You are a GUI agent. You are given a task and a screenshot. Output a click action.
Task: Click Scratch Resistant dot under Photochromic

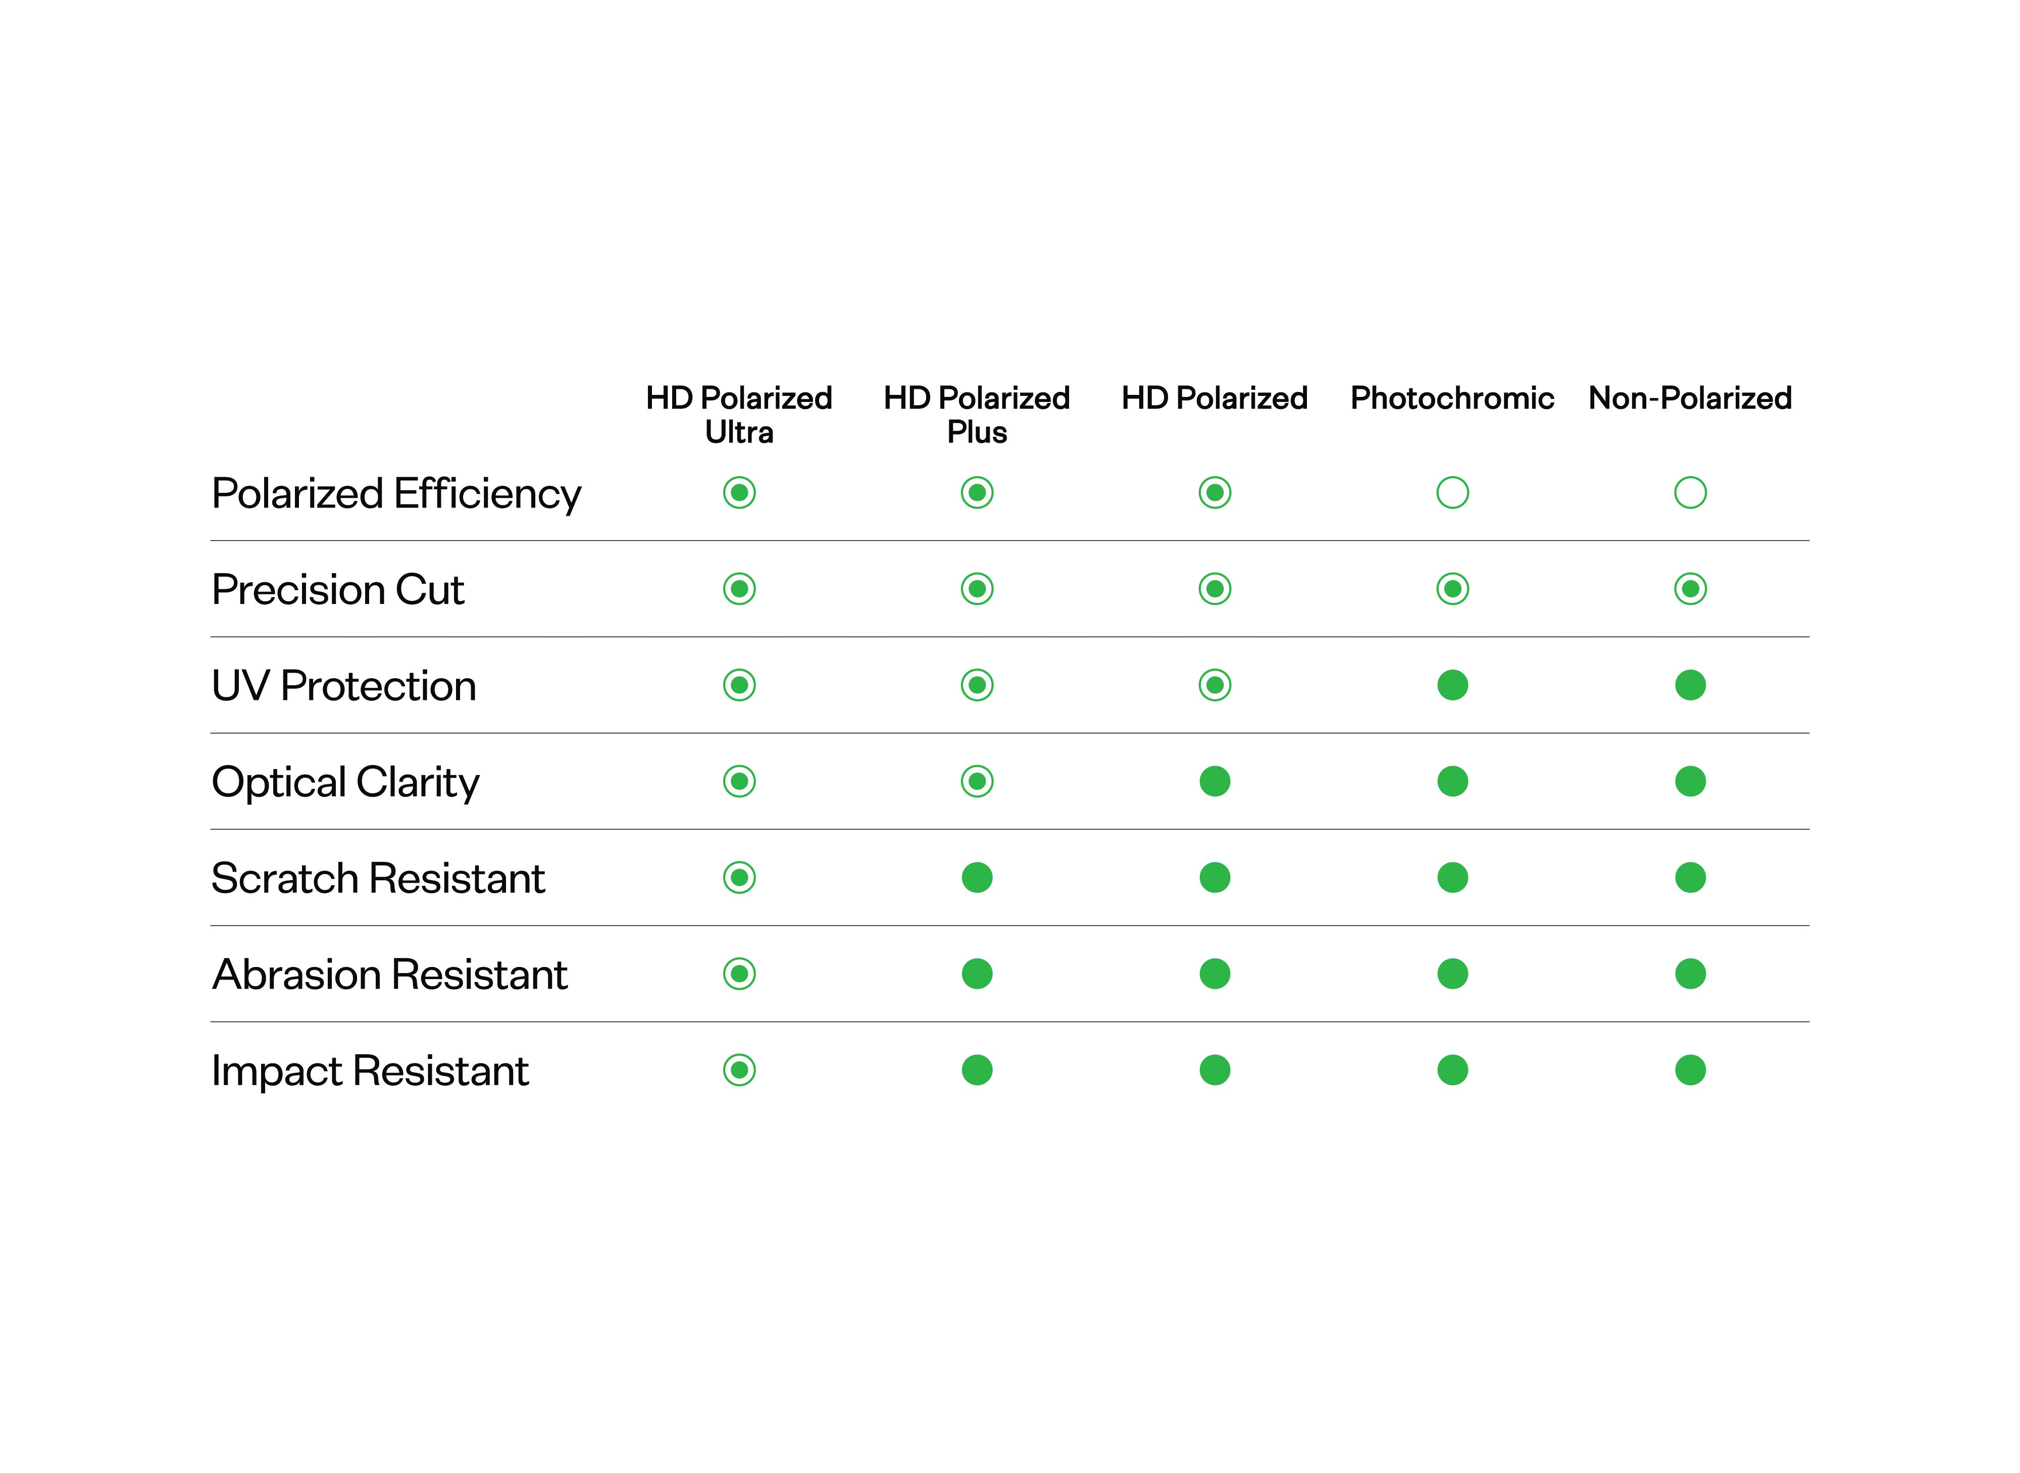tap(1452, 877)
